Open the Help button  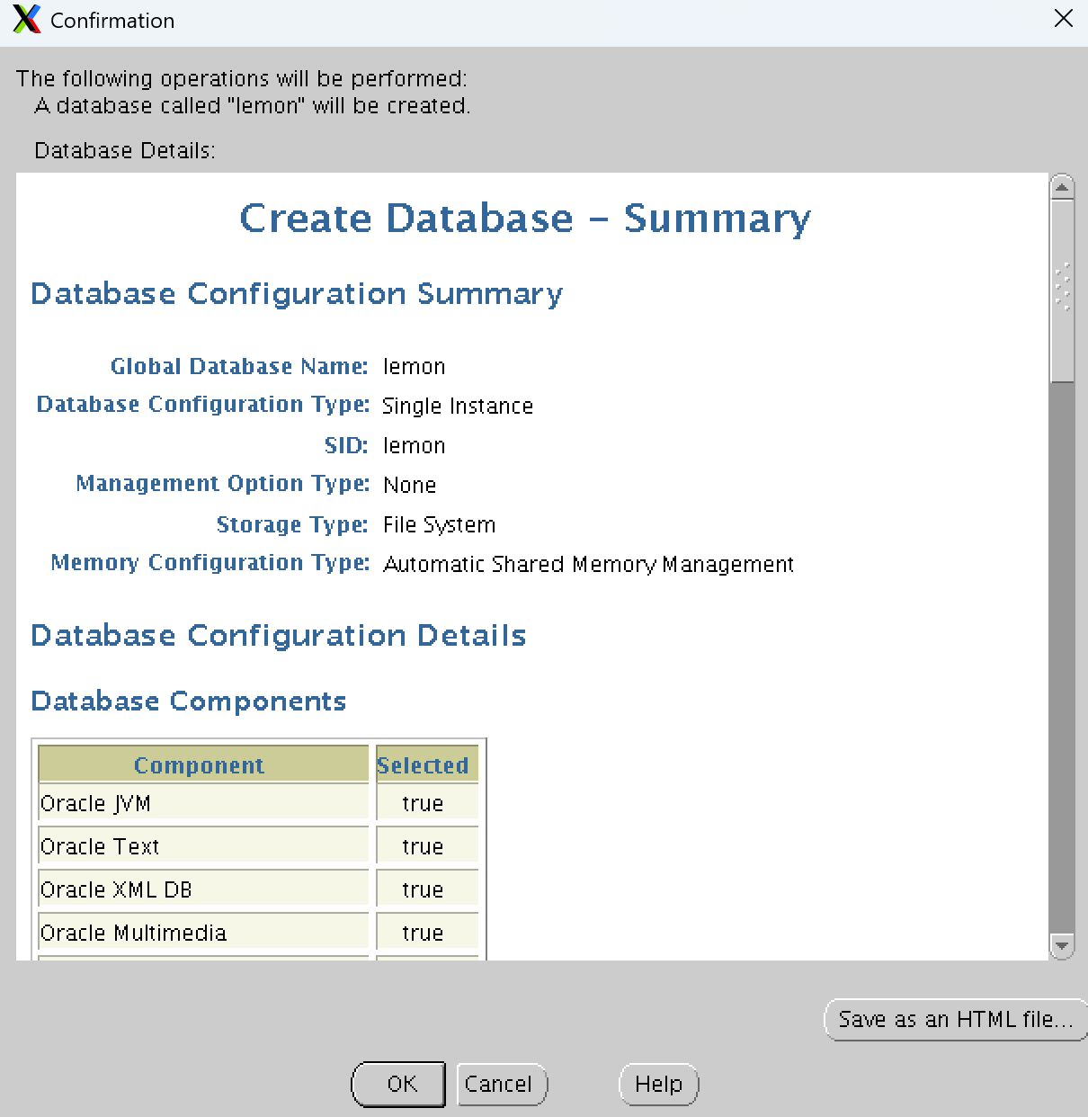(659, 1084)
